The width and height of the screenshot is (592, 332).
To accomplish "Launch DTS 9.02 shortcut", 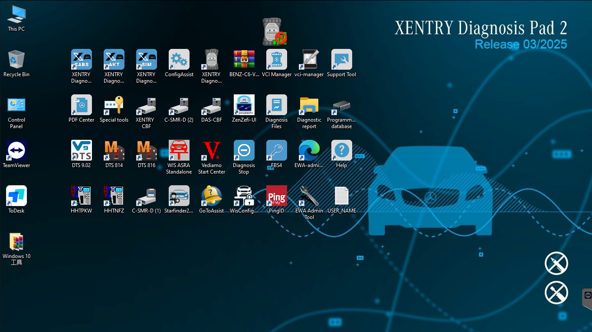I will click(81, 151).
